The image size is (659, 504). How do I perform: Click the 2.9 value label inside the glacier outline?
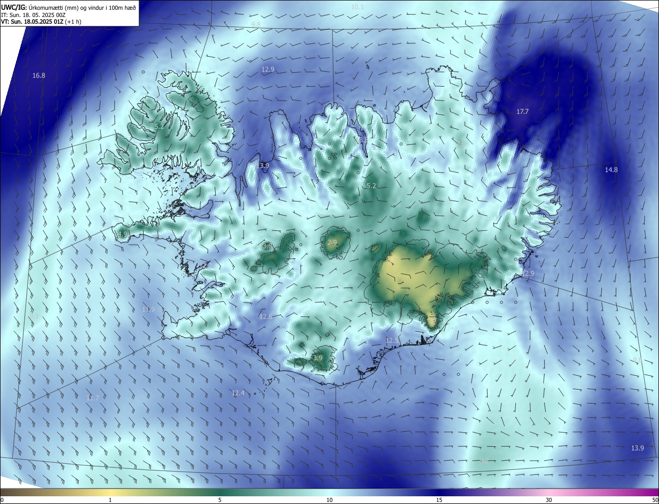tap(332, 242)
